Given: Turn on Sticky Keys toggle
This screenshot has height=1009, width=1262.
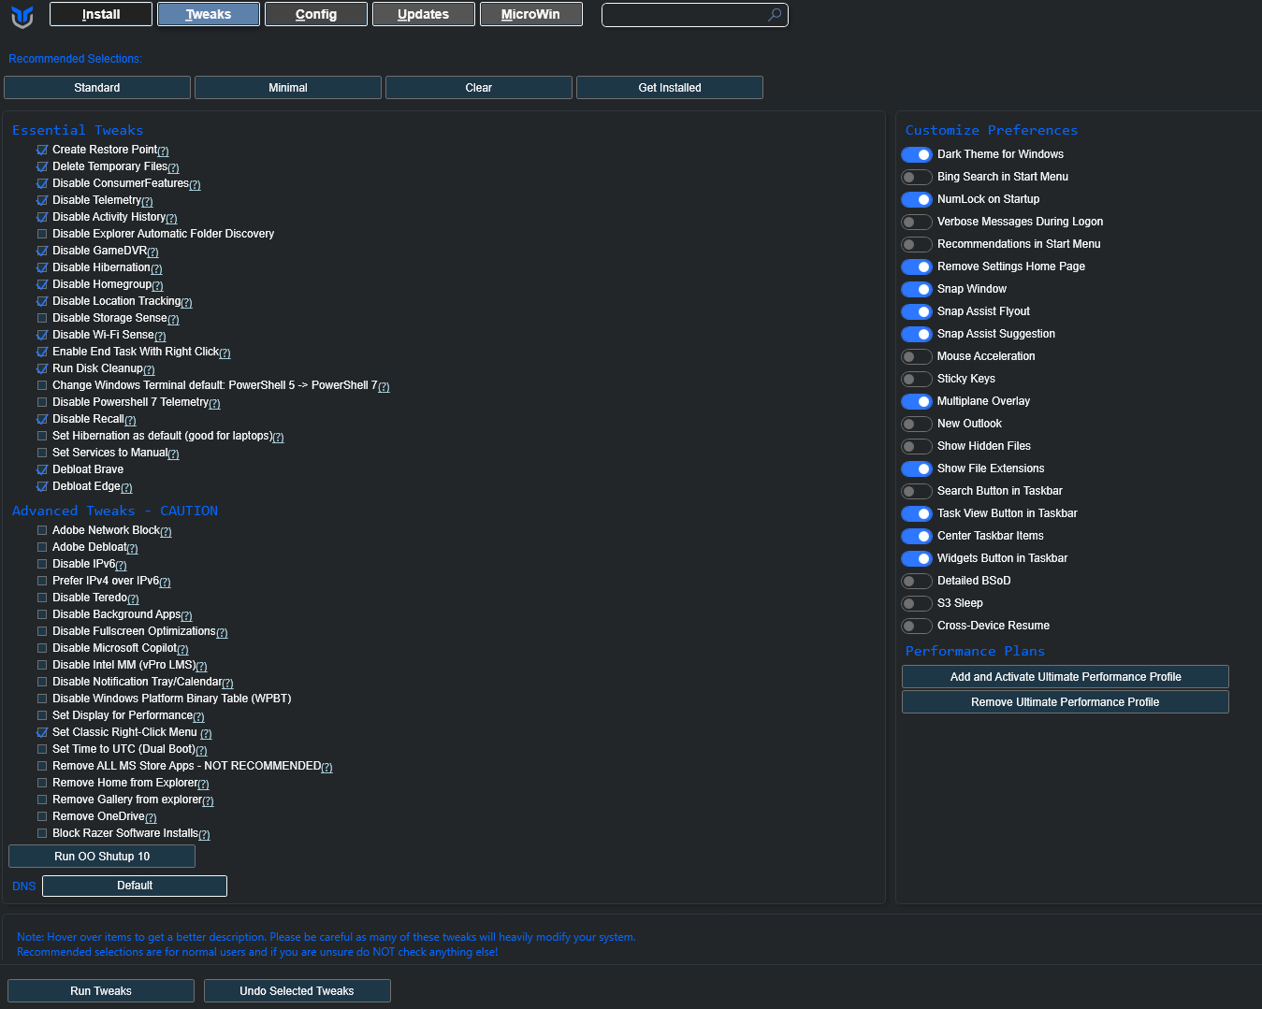Looking at the screenshot, I should click(917, 379).
